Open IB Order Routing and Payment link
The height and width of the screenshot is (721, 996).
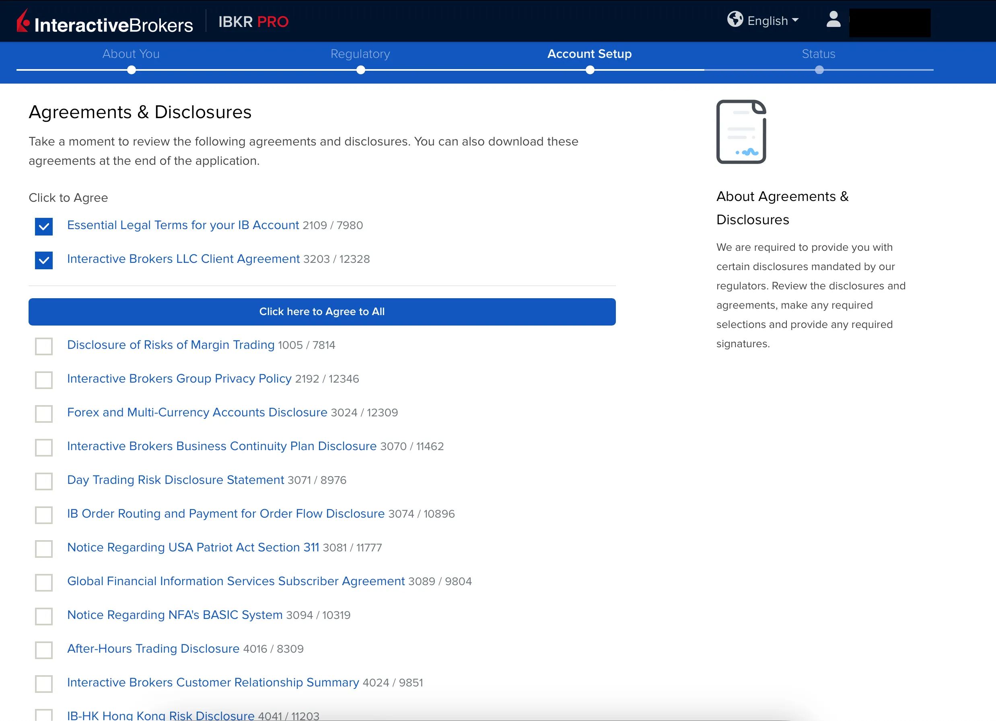(x=226, y=514)
